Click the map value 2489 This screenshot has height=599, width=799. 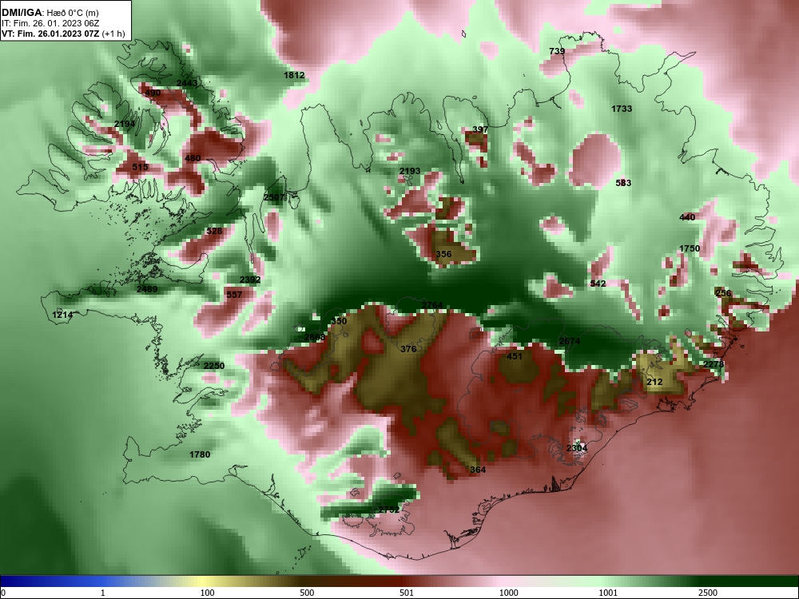tap(147, 289)
